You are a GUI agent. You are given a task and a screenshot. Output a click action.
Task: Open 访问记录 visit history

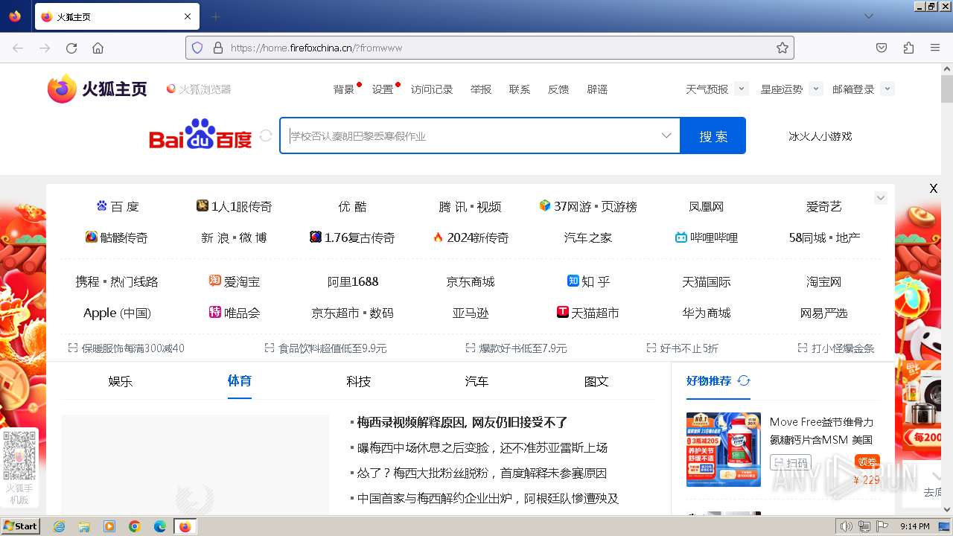(432, 89)
